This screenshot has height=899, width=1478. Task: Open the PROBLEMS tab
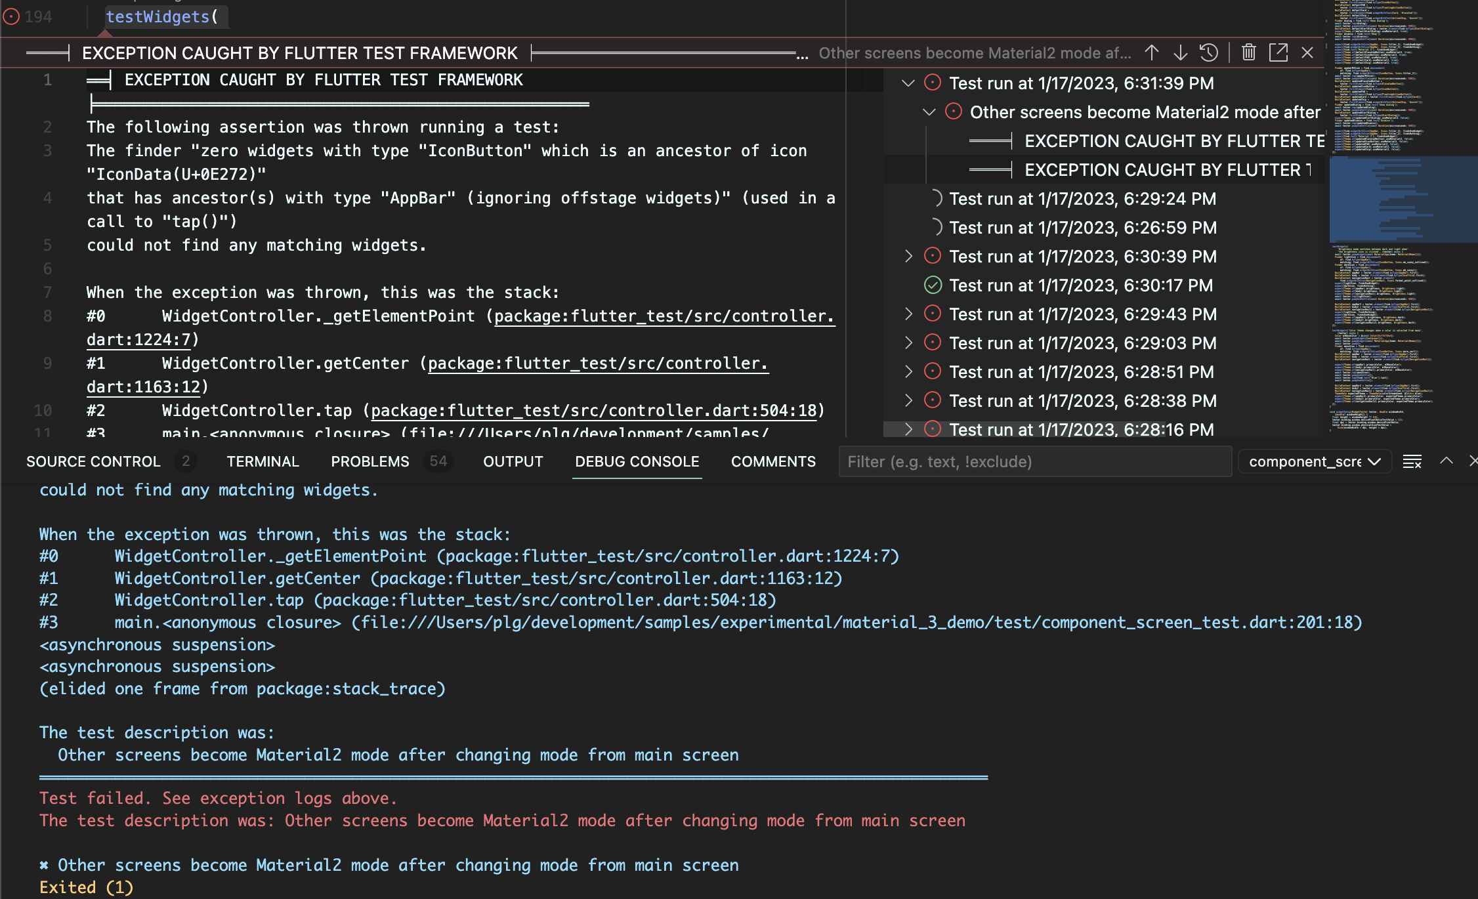click(x=369, y=462)
